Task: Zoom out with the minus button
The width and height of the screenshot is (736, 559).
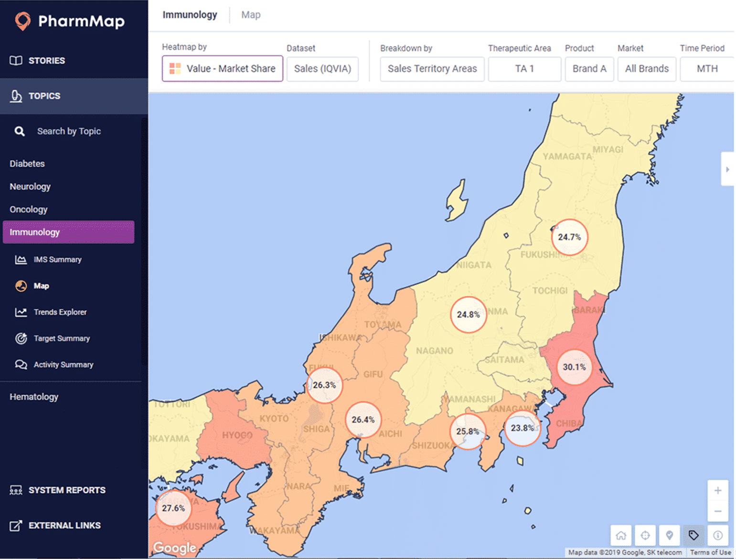Action: [x=718, y=511]
